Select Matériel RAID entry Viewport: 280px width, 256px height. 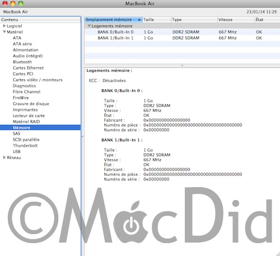click(26, 122)
